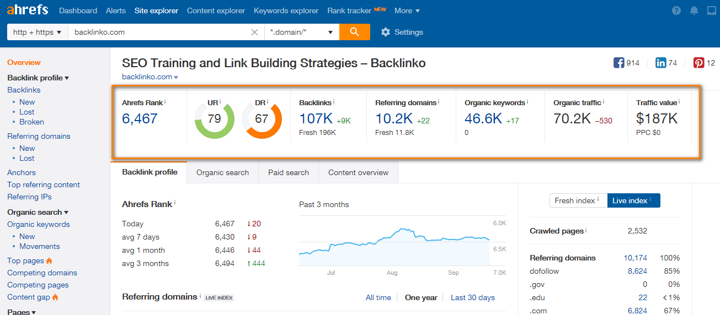The image size is (720, 315).
Task: Open the Content explorer menu item
Action: click(216, 10)
